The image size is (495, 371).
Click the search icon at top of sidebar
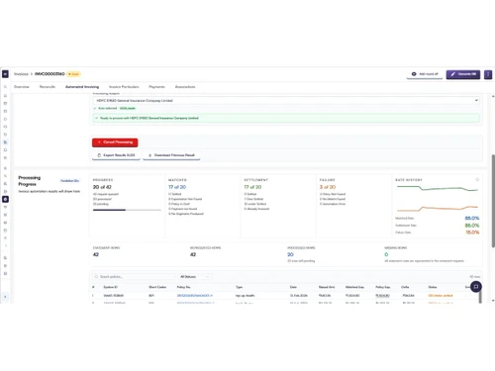[5, 87]
